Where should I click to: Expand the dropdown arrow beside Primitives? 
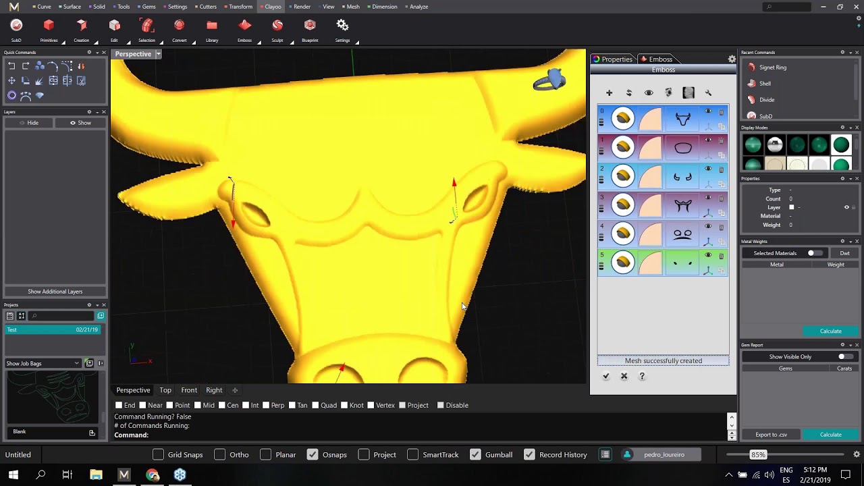[x=63, y=41]
